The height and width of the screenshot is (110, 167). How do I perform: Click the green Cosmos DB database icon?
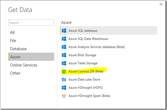[64, 71]
